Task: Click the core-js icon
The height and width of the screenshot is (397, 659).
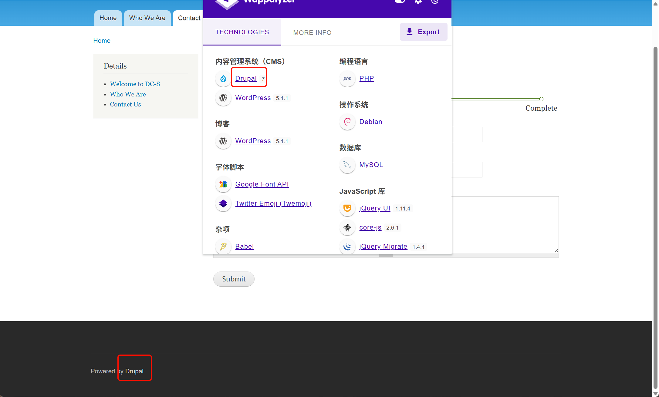Action: point(347,227)
